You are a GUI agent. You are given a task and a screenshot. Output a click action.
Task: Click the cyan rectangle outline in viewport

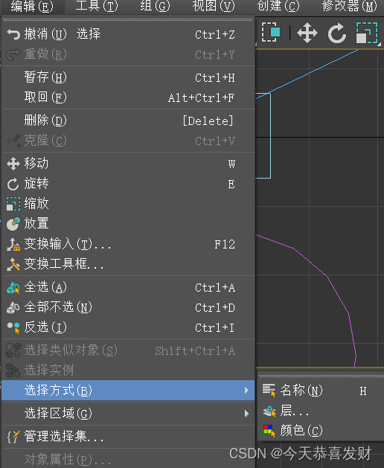[x=270, y=136]
